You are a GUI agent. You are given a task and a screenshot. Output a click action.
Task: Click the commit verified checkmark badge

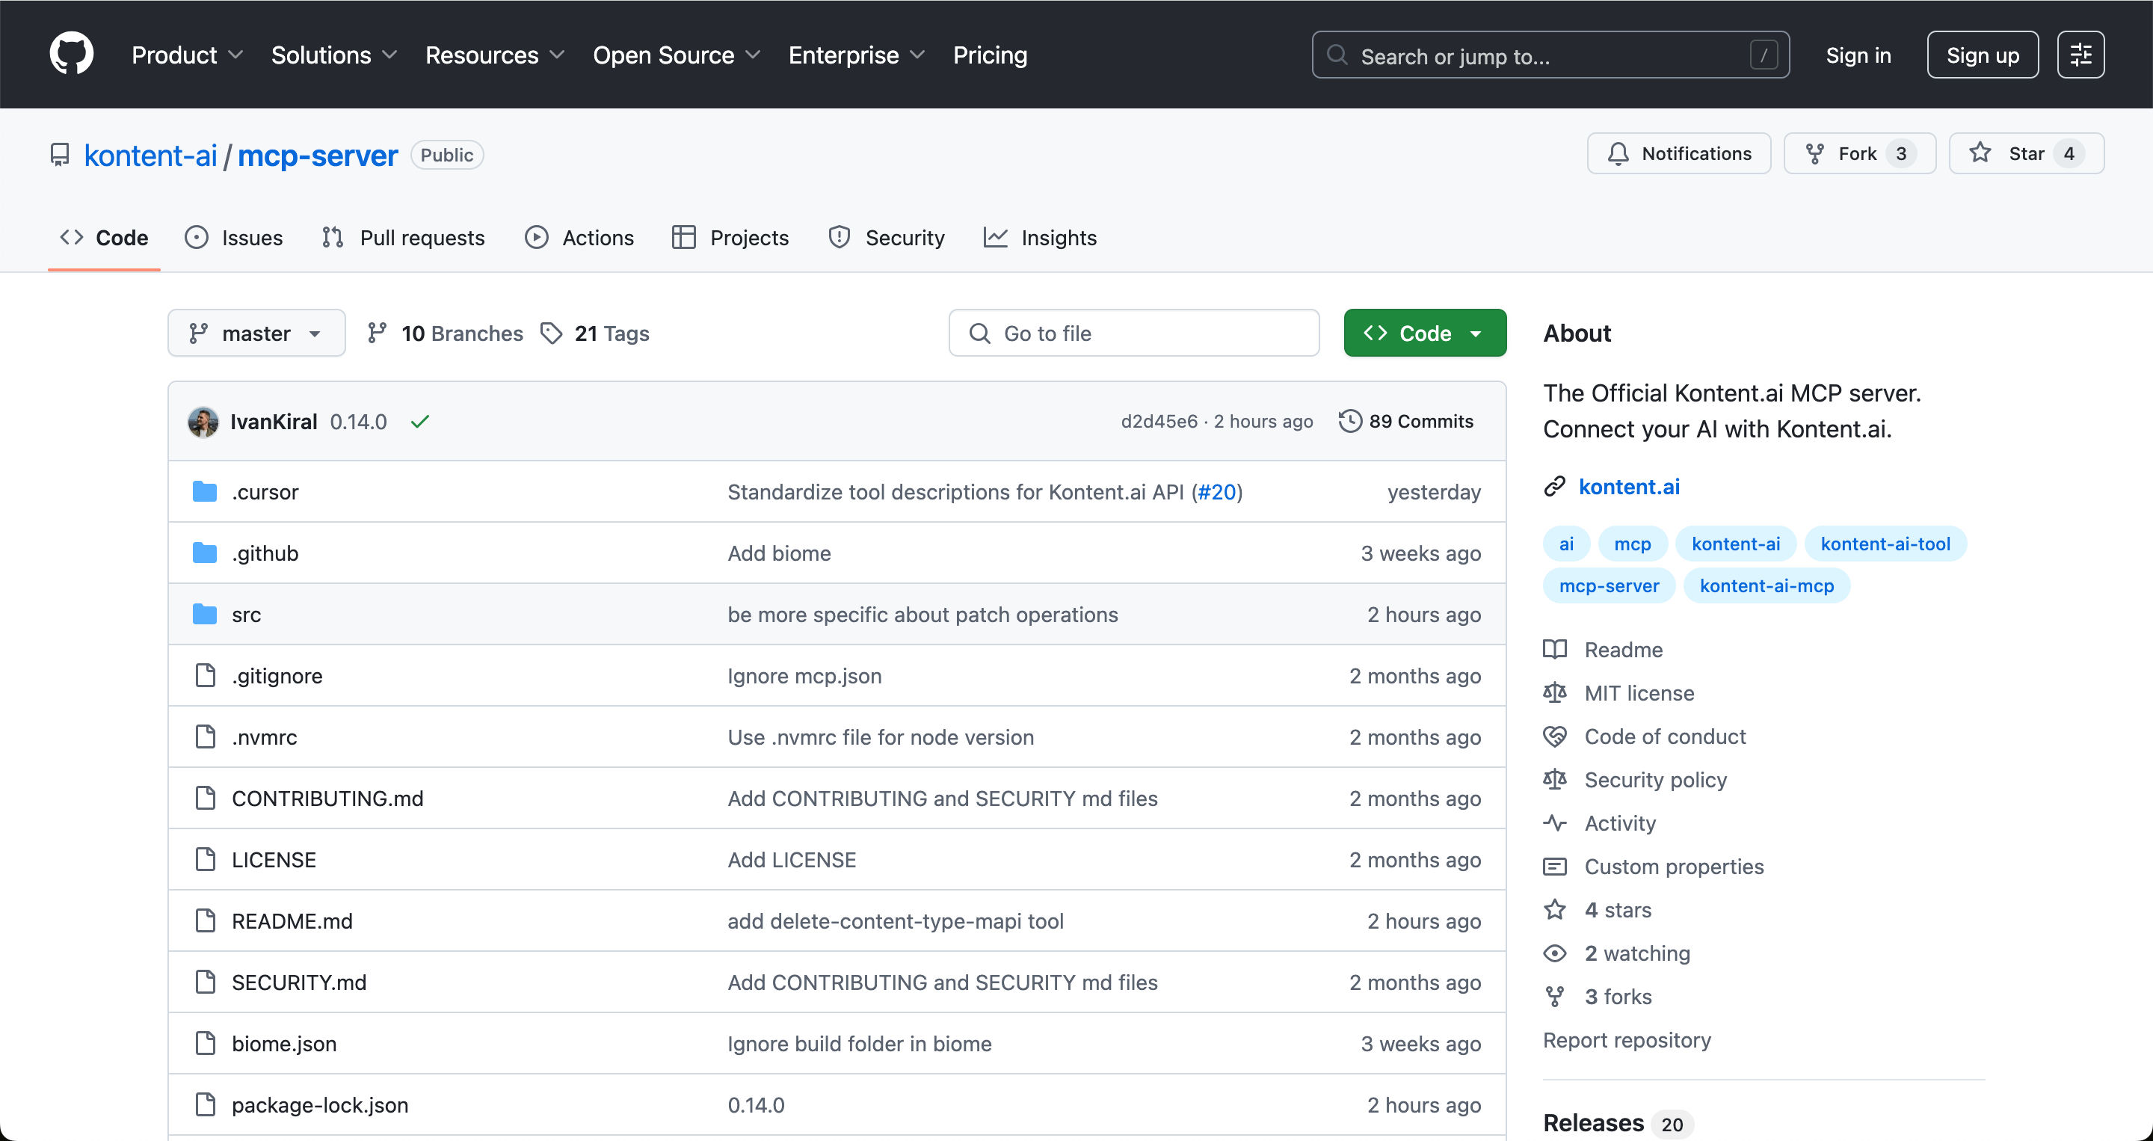pos(420,421)
